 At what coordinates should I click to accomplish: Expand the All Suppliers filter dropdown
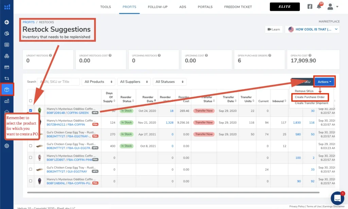[134, 82]
